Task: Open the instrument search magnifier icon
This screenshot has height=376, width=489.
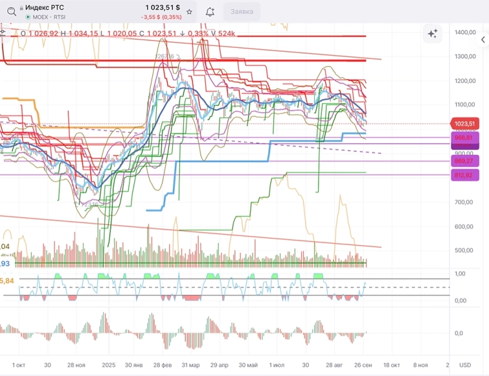Action: coord(12,12)
